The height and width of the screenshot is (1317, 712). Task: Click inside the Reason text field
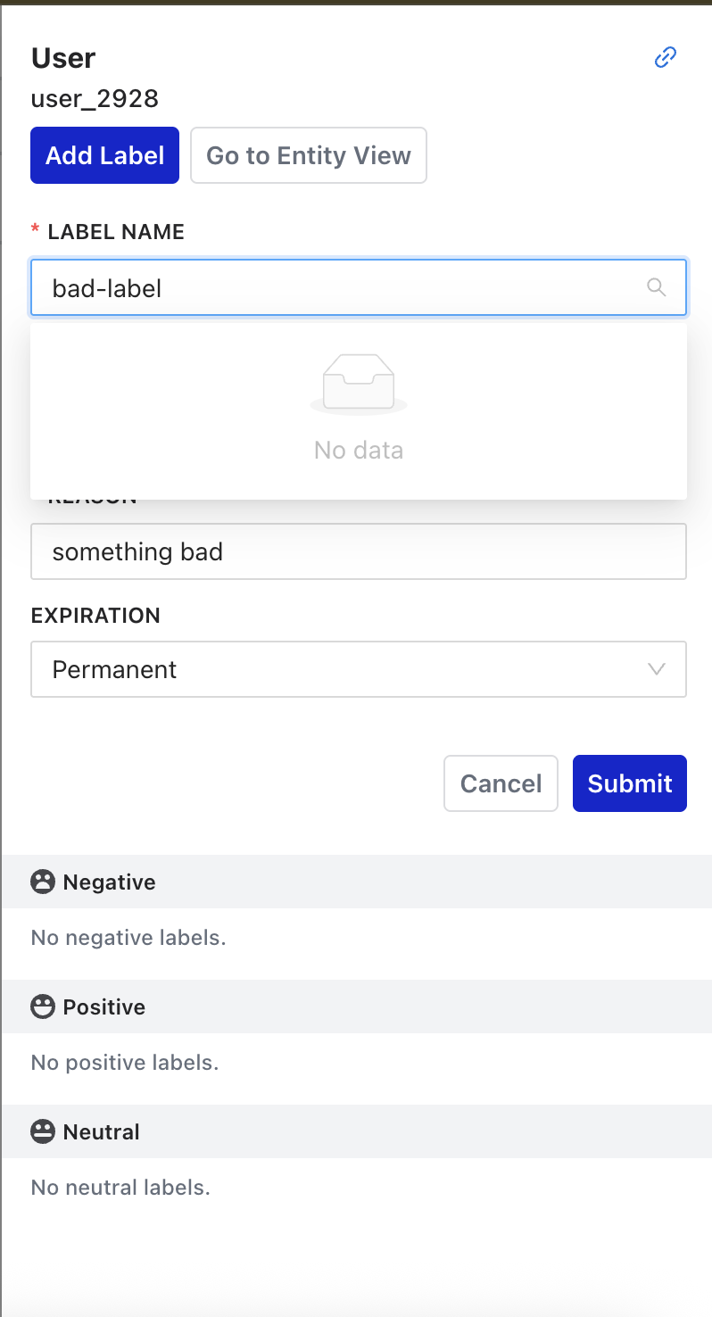[x=357, y=551]
